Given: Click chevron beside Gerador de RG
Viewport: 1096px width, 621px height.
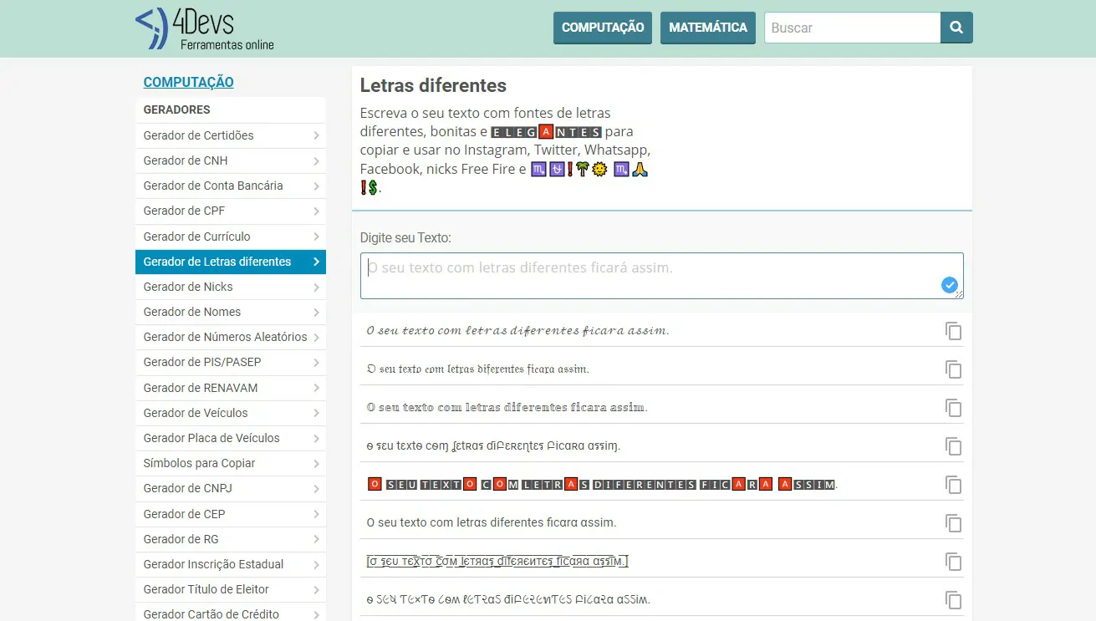Looking at the screenshot, I should coord(316,539).
